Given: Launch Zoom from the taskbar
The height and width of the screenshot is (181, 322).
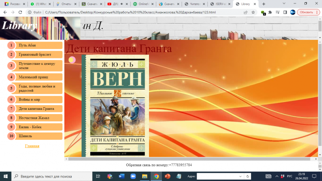Looking at the screenshot, I should coord(133,176).
